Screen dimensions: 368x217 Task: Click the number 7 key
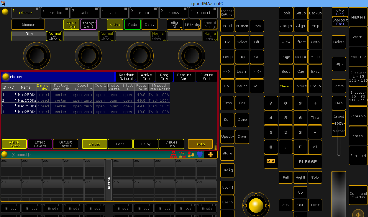pyautogui.click(x=271, y=103)
